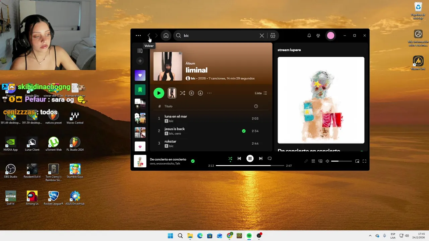Skip to previous track
Screen dimensions: 429x241
click(x=239, y=158)
